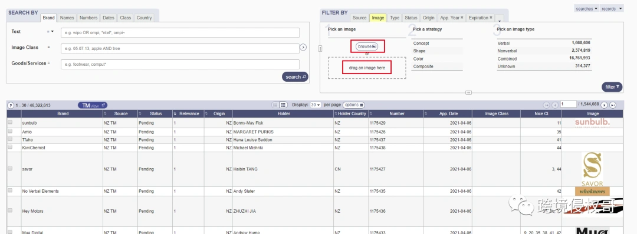Switch to Numbers search tab
Viewport: 637px width, 234px height.
tap(88, 18)
